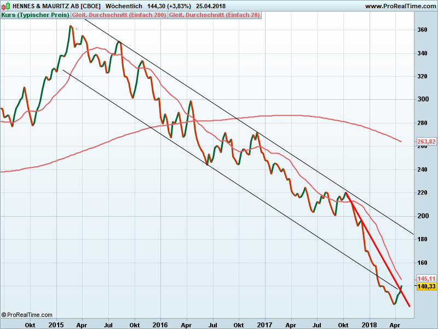Click the 145,11 moving average price label
The height and width of the screenshot is (329, 438).
(x=426, y=279)
